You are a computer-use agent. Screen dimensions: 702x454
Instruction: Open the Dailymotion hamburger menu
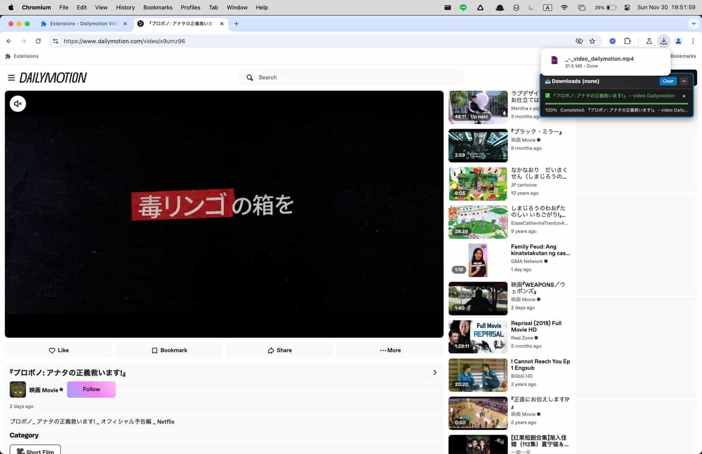[x=11, y=77]
